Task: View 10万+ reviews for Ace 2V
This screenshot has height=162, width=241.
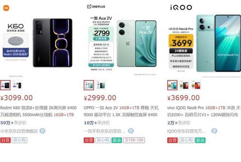Action: (97, 123)
